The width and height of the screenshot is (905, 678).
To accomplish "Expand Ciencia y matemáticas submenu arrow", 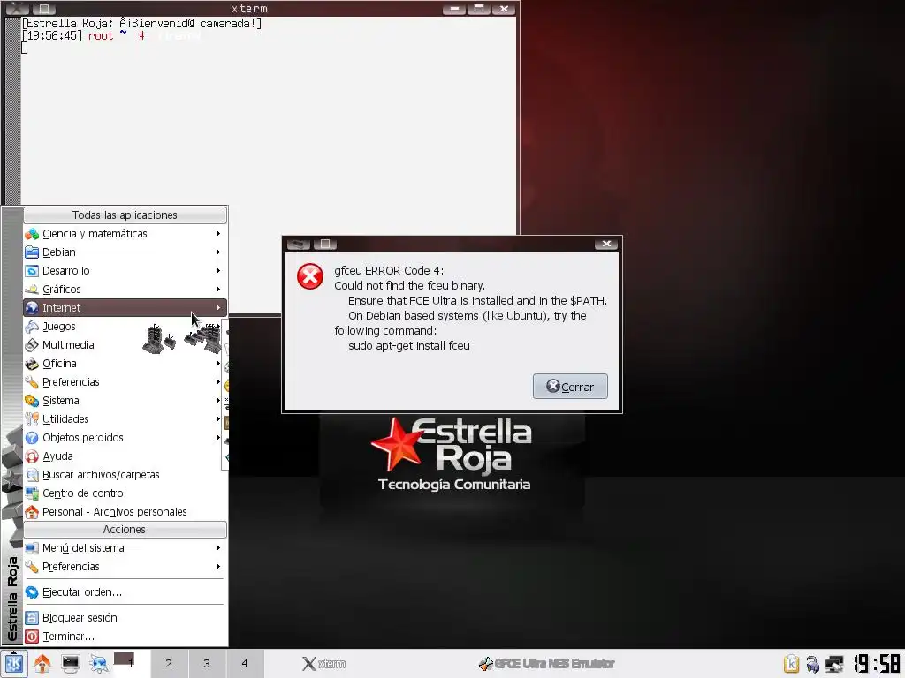I will (x=218, y=233).
